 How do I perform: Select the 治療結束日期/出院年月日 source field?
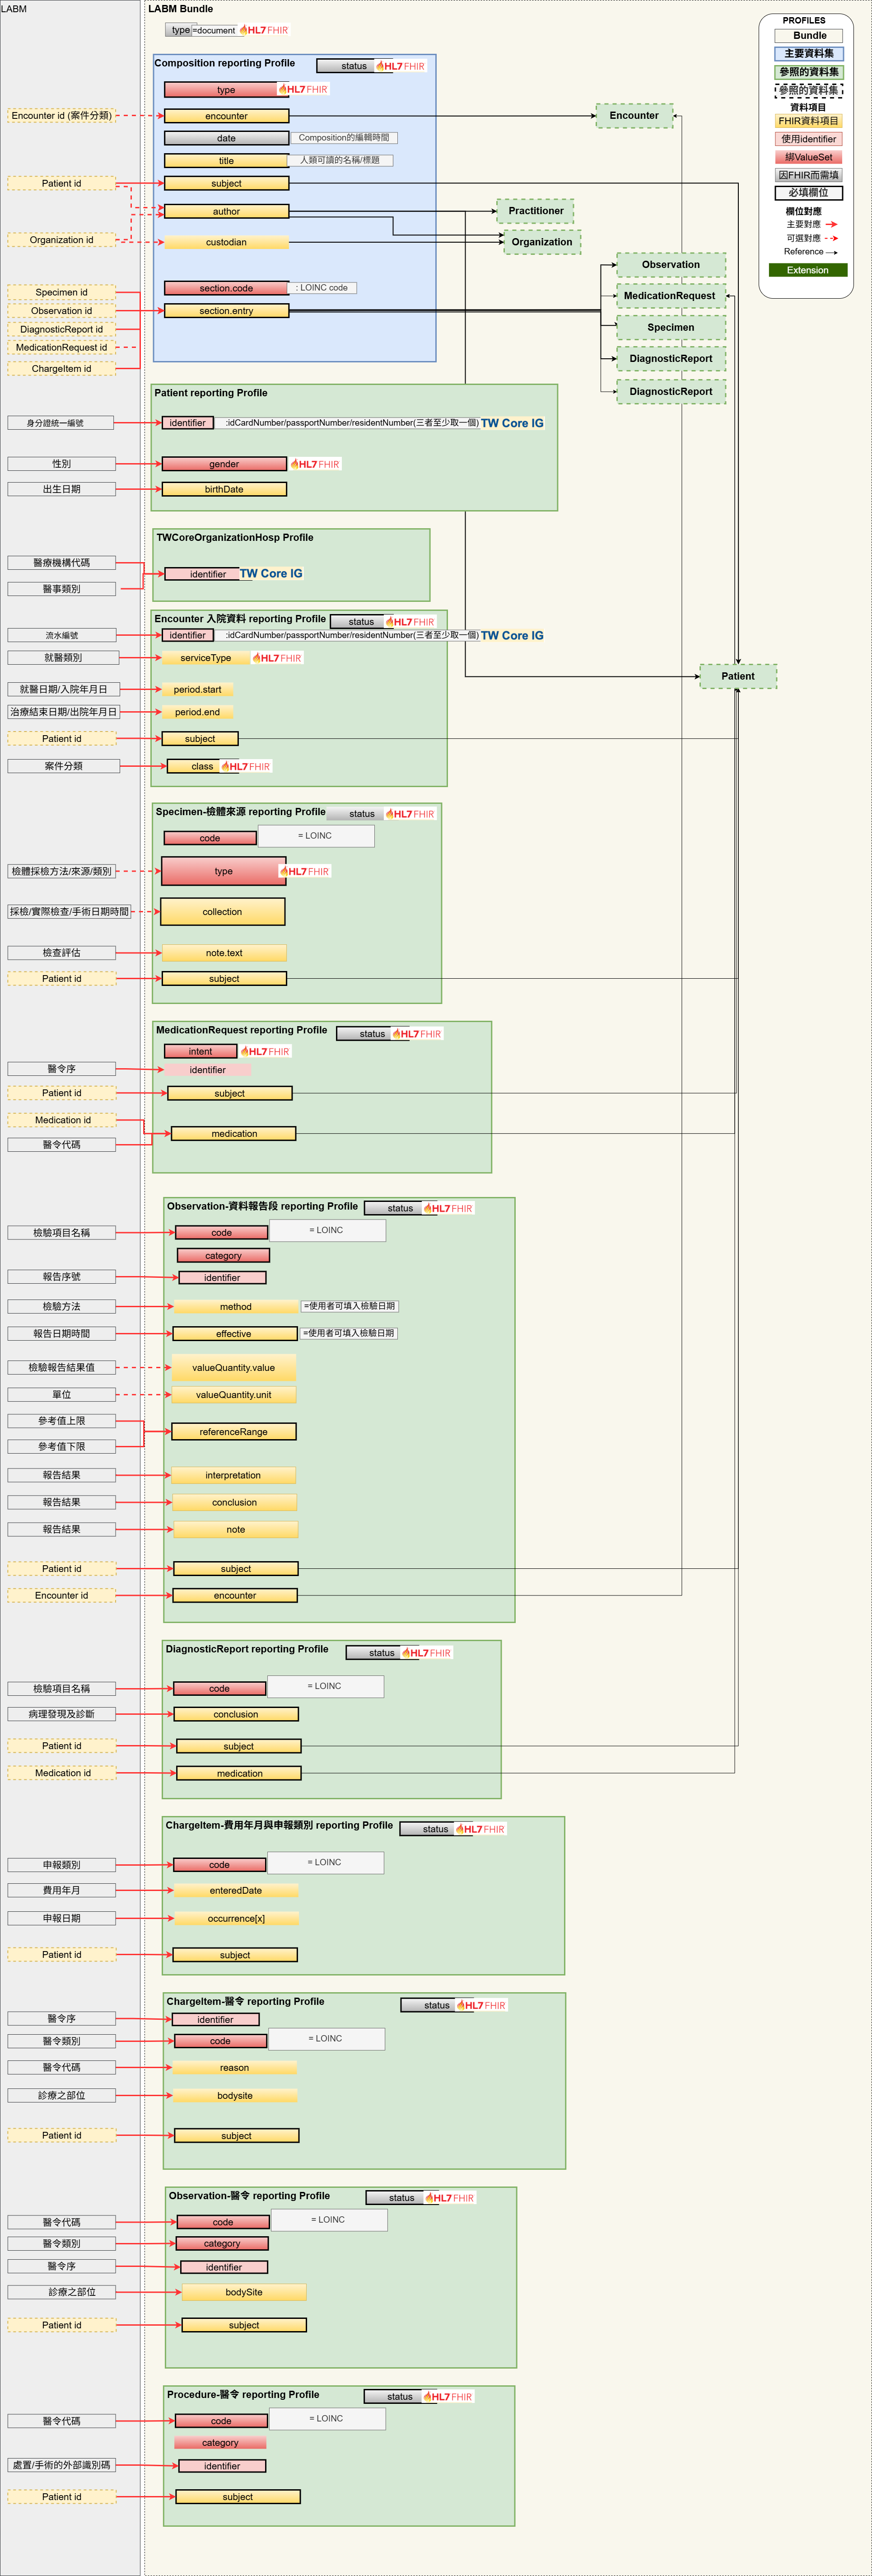(64, 712)
